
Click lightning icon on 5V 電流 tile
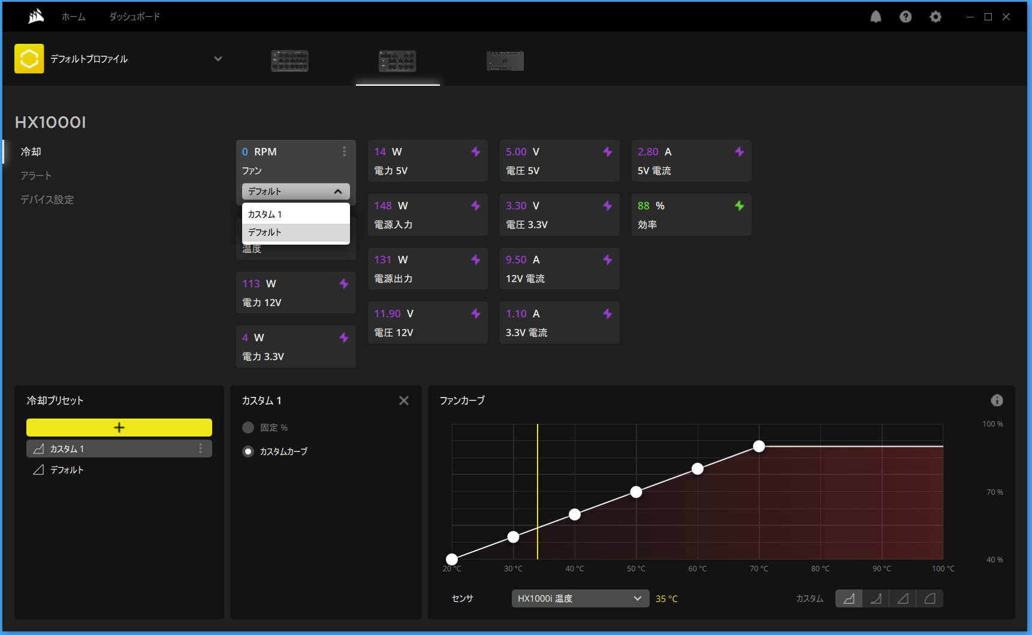tap(740, 152)
